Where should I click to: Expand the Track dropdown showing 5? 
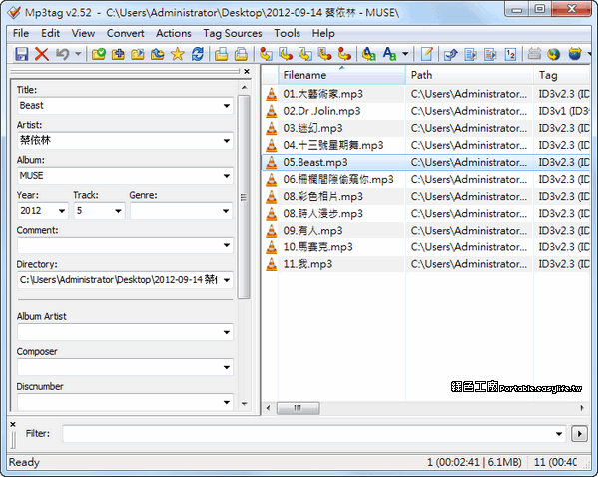click(118, 211)
